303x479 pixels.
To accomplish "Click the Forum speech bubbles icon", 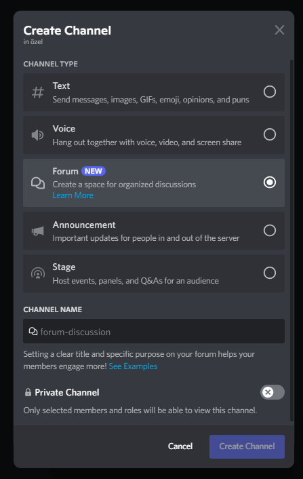I will (38, 183).
